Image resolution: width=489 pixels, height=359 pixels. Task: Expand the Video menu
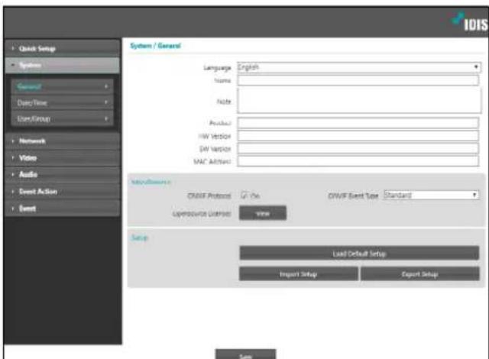coord(62,158)
